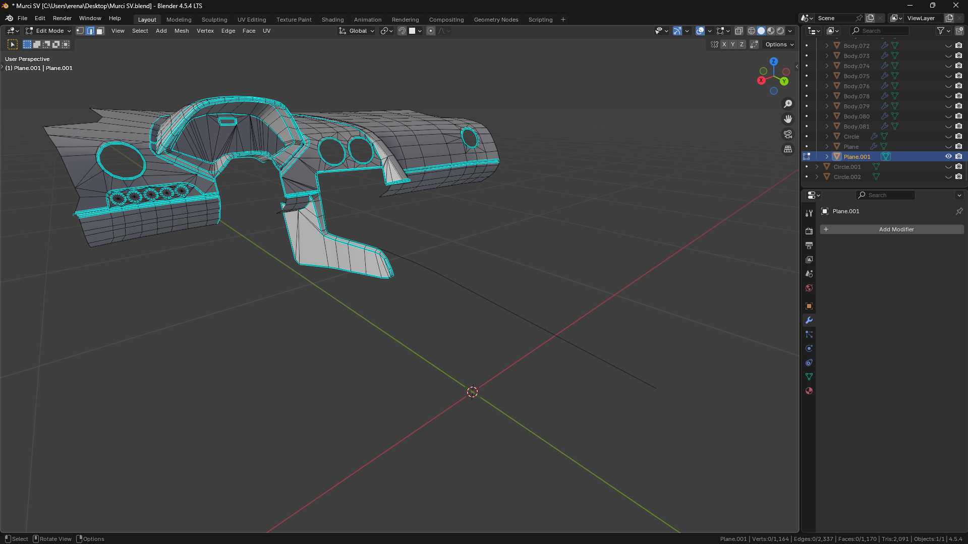Click the pan hand viewport icon
The height and width of the screenshot is (544, 968).
788,119
